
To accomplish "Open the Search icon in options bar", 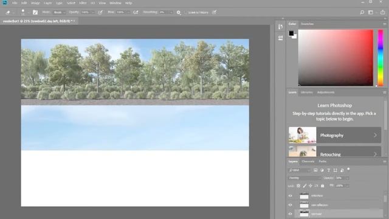I will [362, 12].
